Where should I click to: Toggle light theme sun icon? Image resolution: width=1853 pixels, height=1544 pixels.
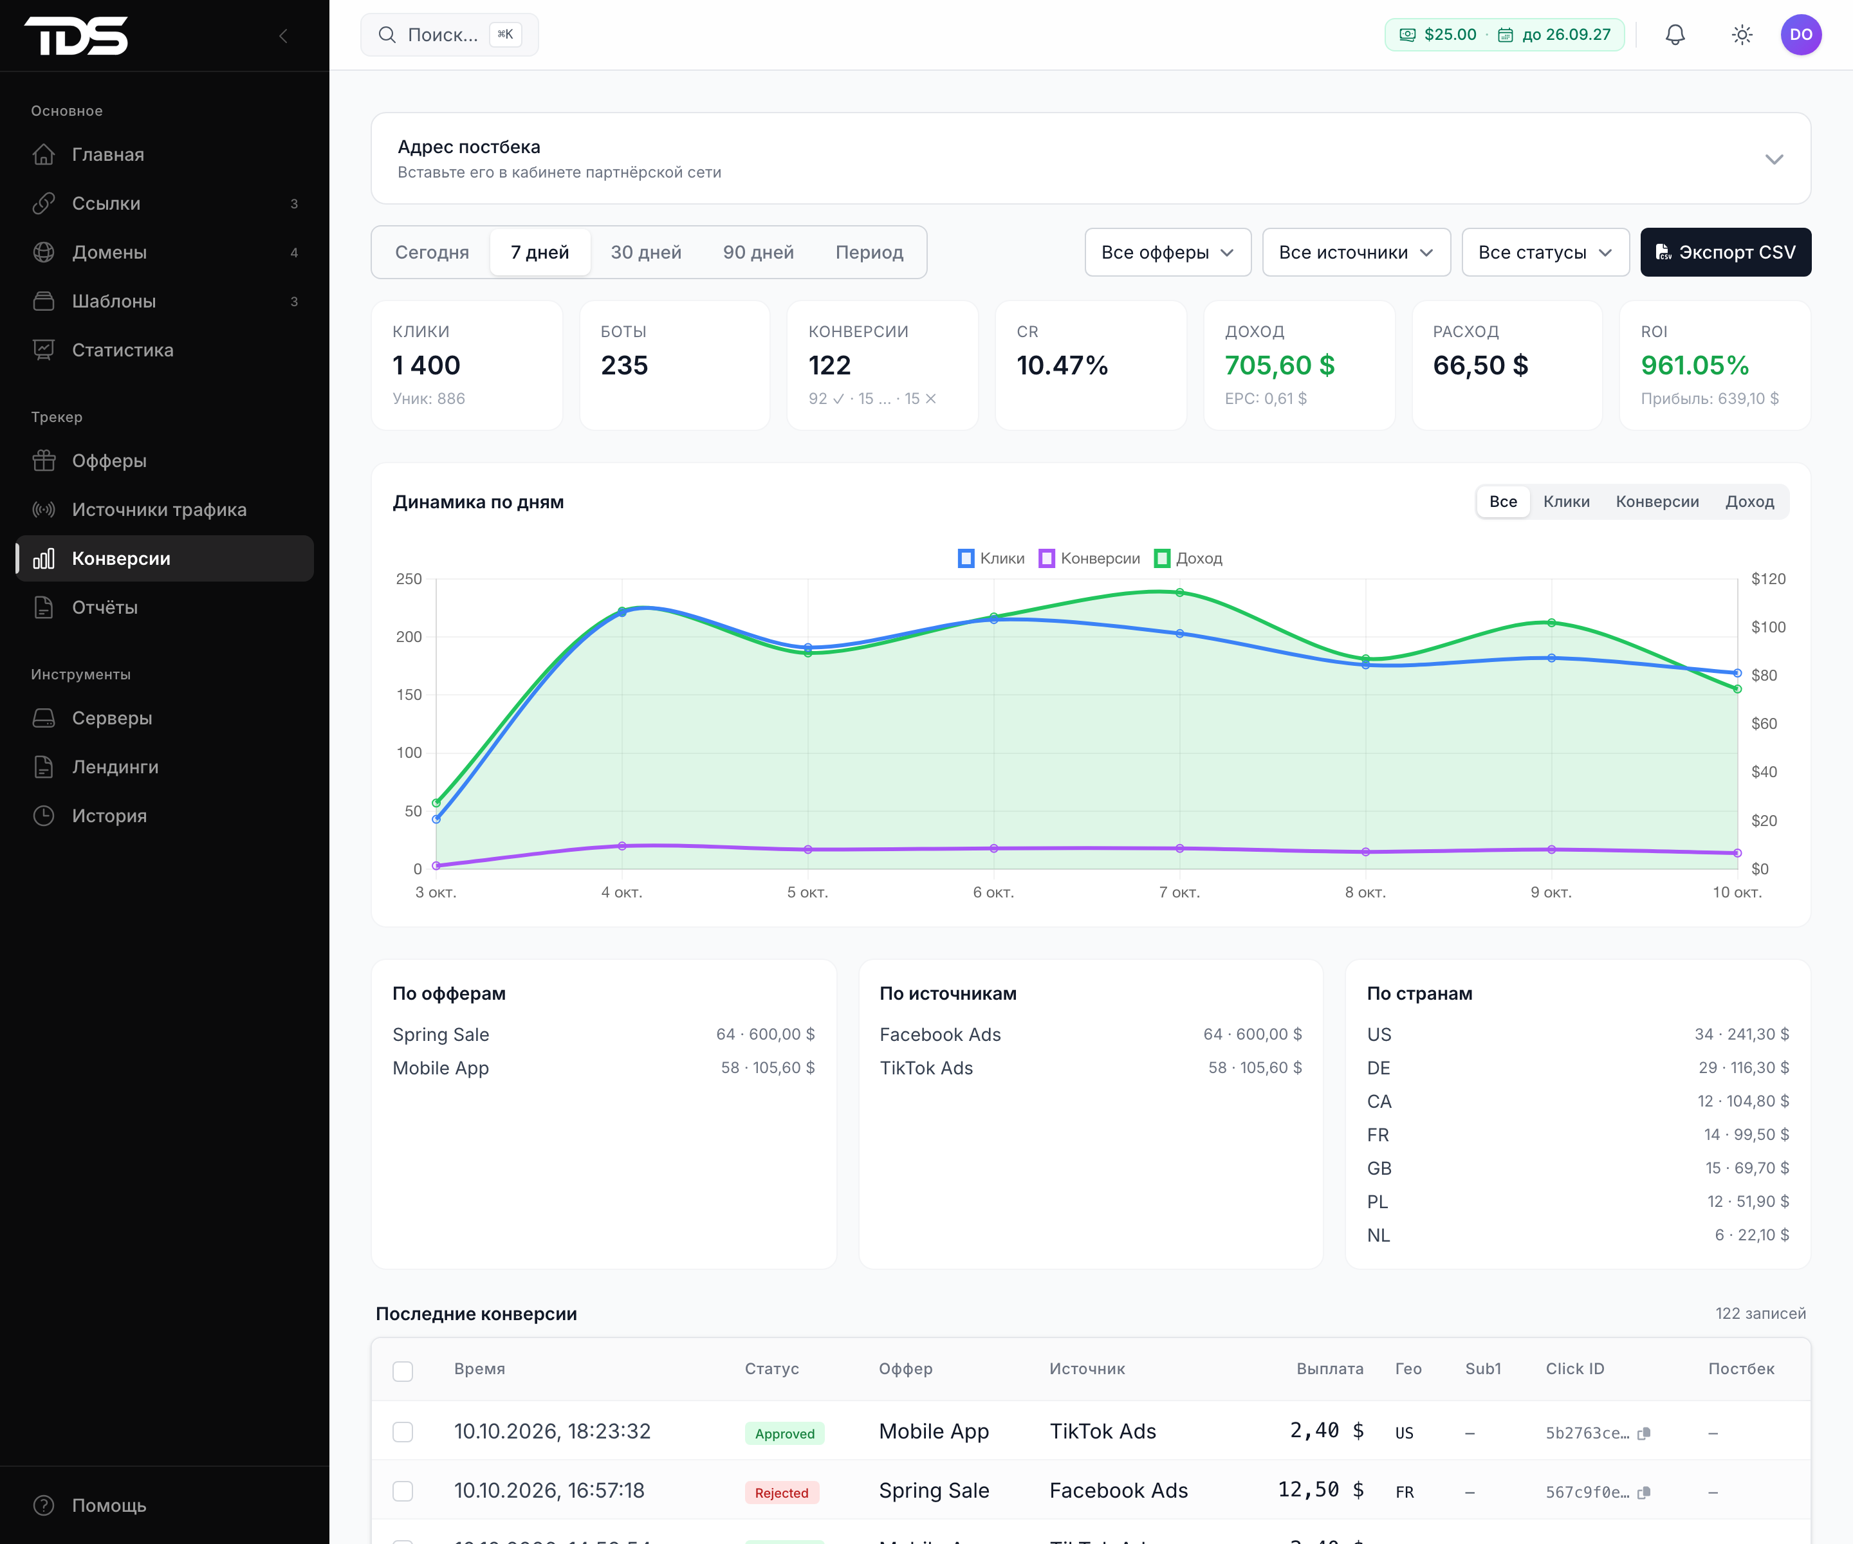pyautogui.click(x=1741, y=35)
